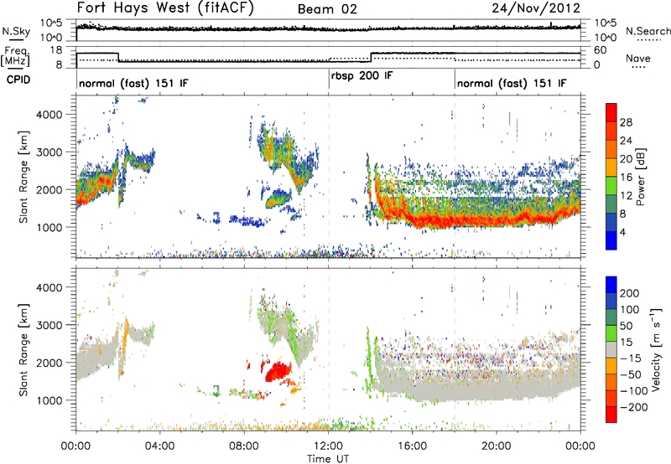Click the 'Power [dB]' colorbar title
Screen dimensions: 671x464
[x=641, y=177]
